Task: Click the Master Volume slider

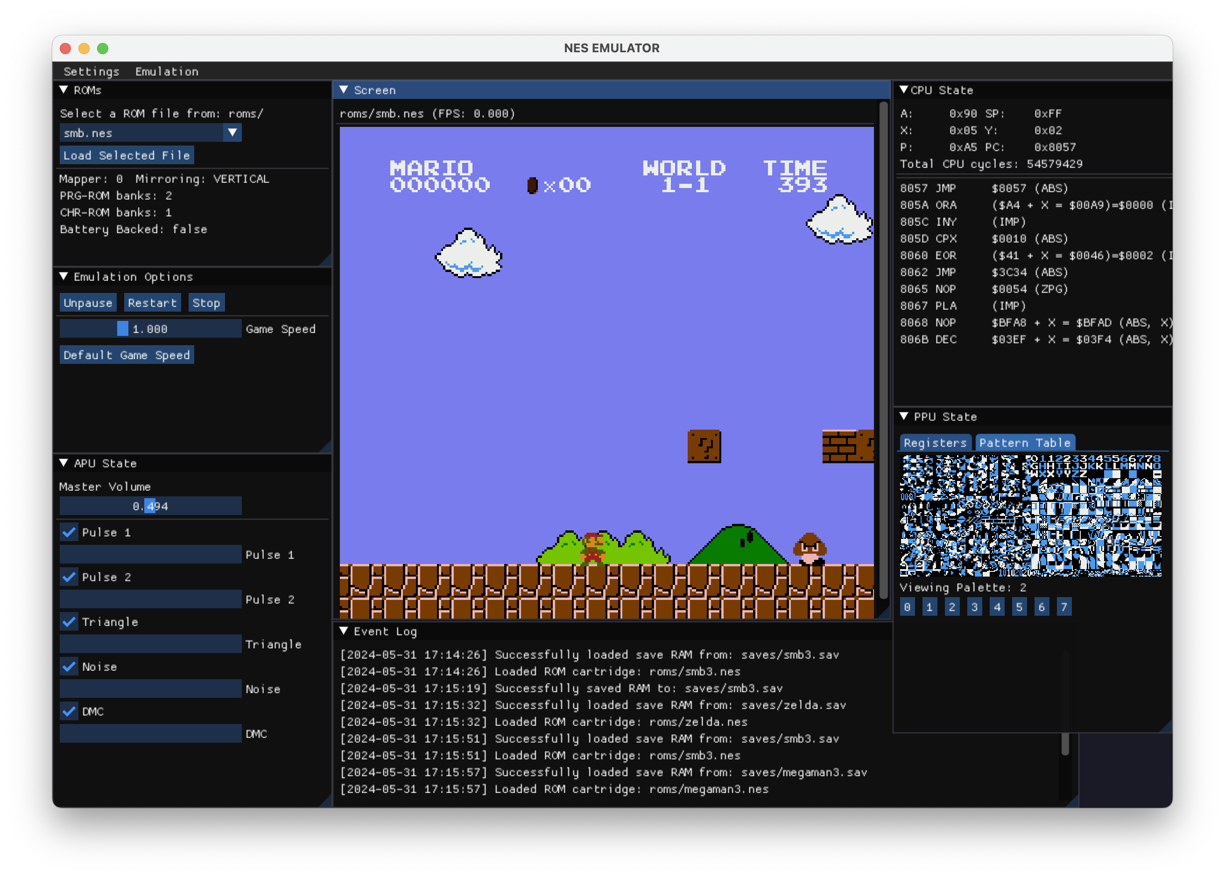Action: click(x=150, y=506)
